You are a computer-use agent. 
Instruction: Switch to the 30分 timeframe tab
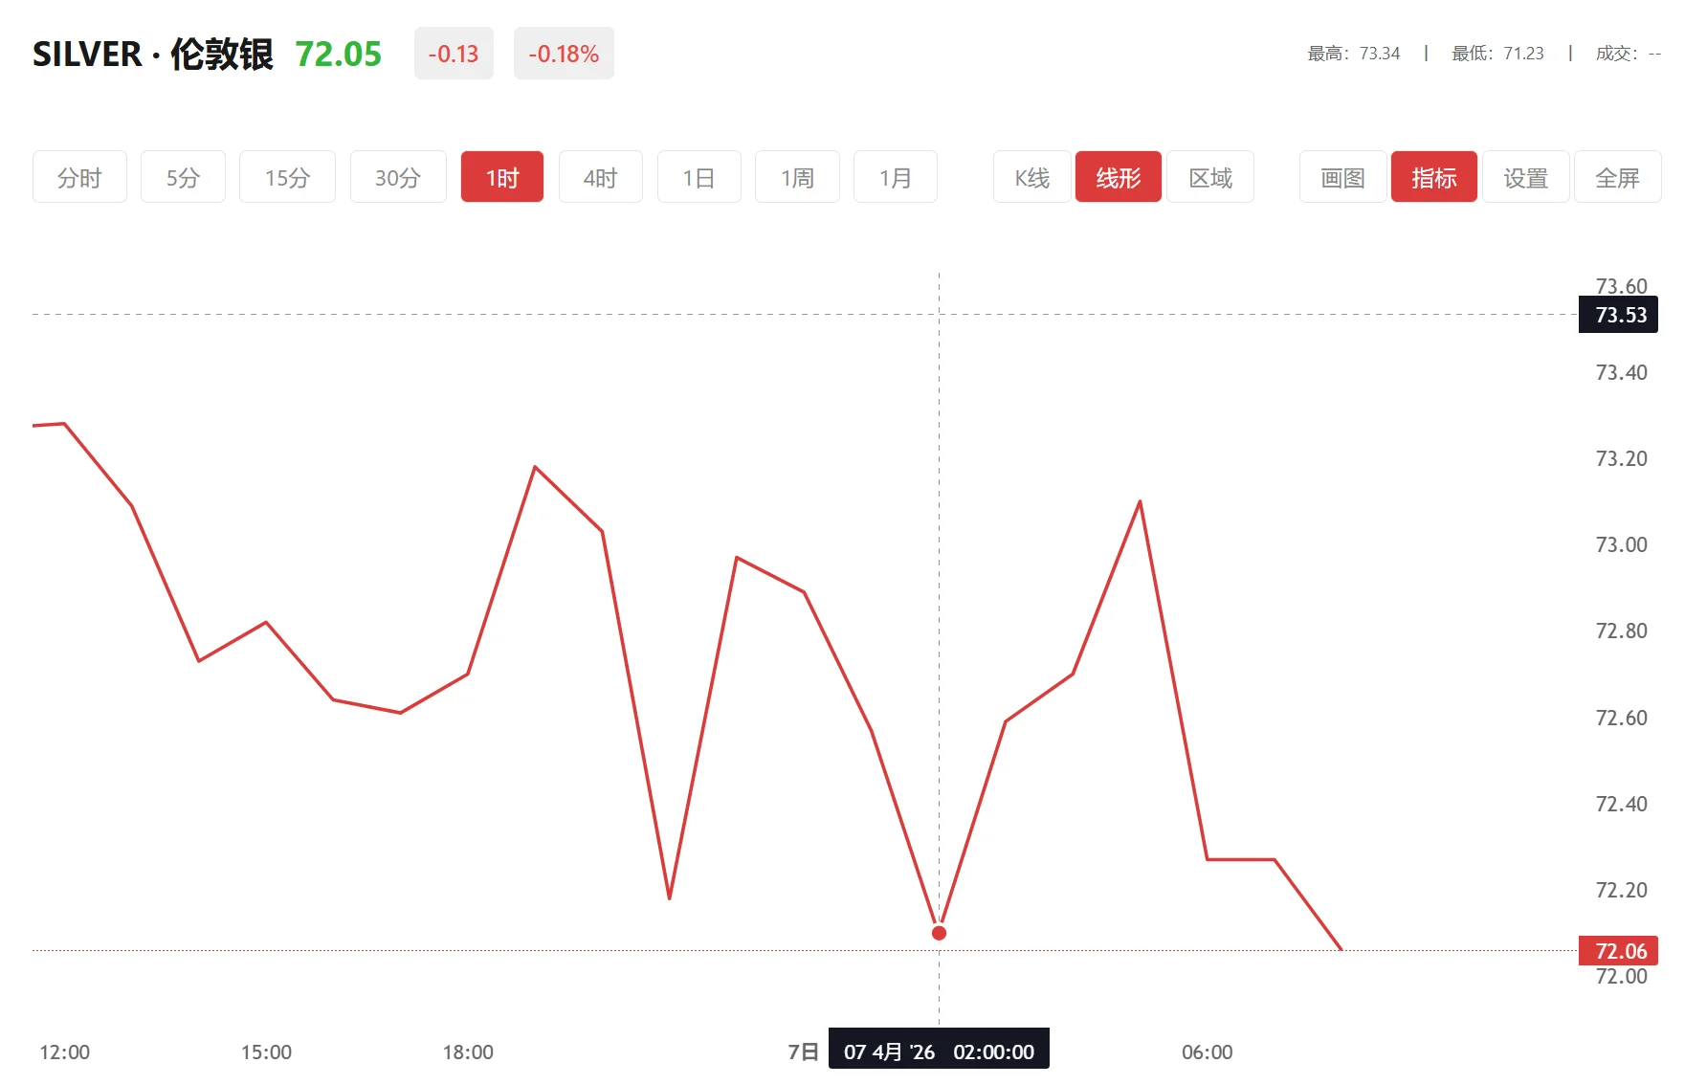398,176
